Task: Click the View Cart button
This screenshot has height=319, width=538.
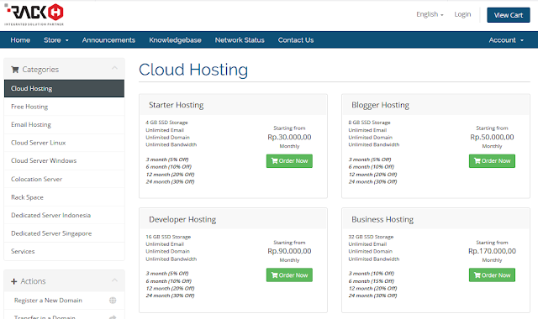Action: 508,15
